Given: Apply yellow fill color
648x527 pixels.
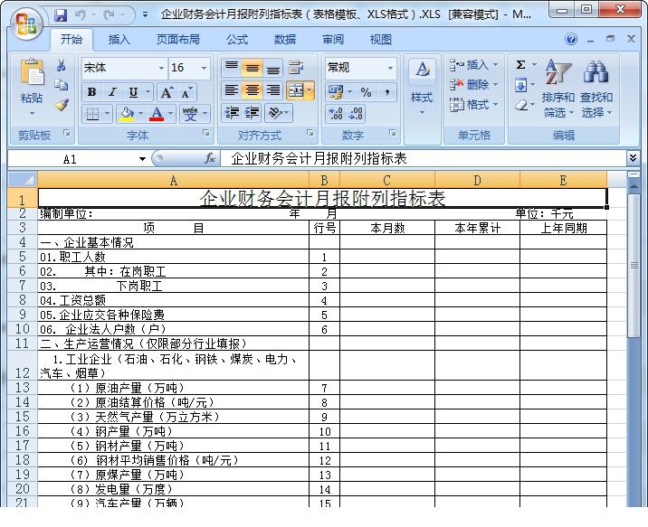Looking at the screenshot, I should pyautogui.click(x=127, y=114).
